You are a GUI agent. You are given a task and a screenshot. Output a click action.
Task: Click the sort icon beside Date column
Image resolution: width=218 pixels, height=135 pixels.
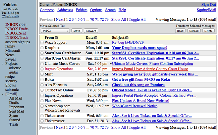tap(96, 38)
